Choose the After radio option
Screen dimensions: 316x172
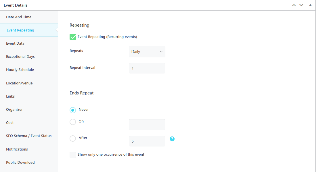pos(73,139)
